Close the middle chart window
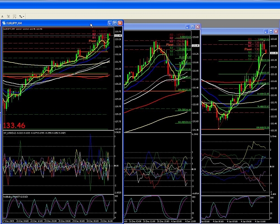Viewport: 280px width, 224px height. tap(198, 27)
